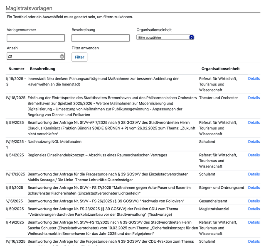Click the number cell 'I/ 54/2025'
266x246 pixels.
[x=15, y=155]
